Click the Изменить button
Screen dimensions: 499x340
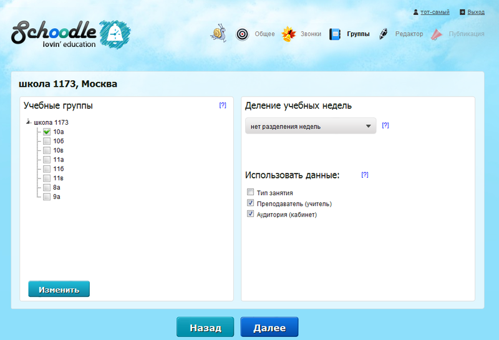tap(59, 289)
